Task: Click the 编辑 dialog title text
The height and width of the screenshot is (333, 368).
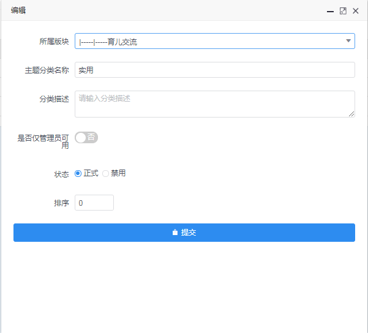Action: pos(18,10)
